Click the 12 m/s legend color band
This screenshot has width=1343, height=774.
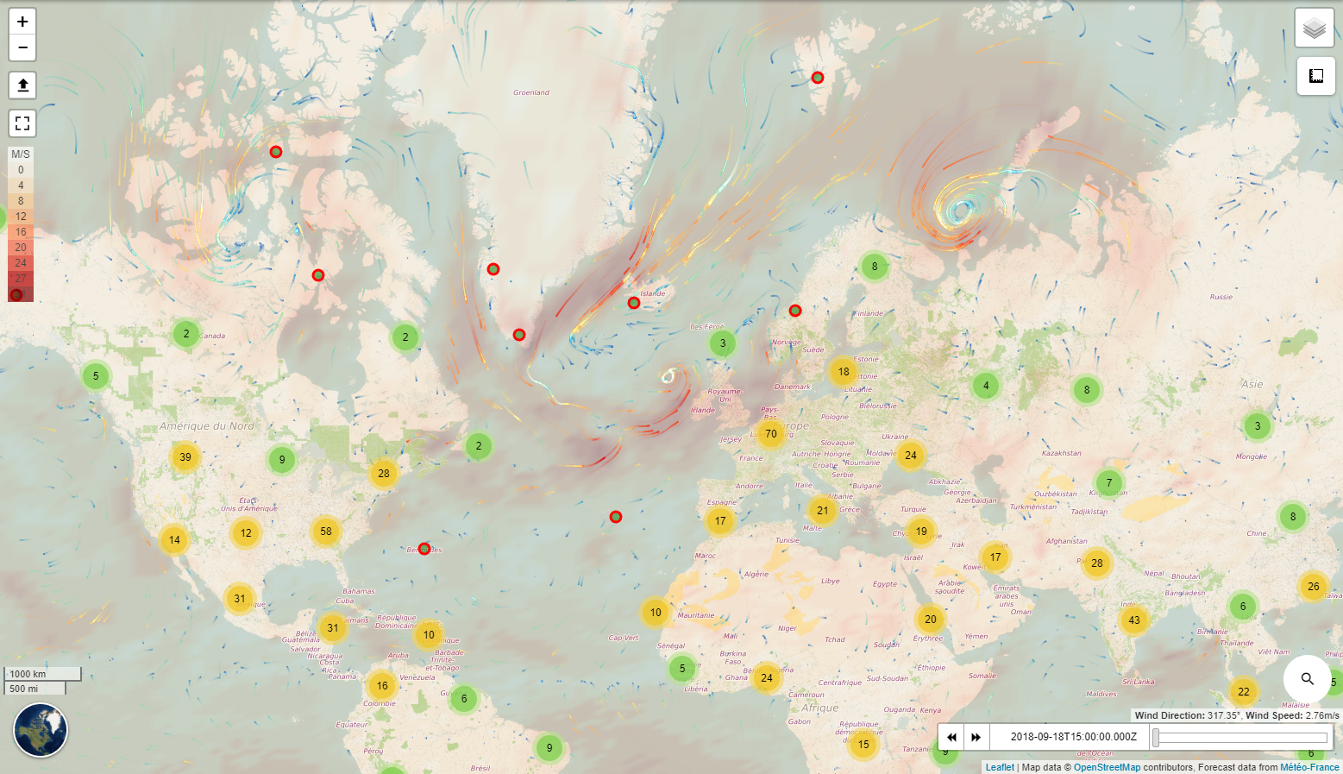[x=21, y=217]
